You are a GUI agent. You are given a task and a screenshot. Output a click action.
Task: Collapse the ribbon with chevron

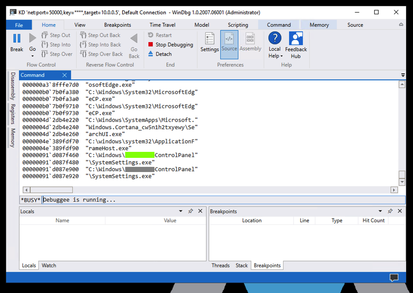click(401, 25)
